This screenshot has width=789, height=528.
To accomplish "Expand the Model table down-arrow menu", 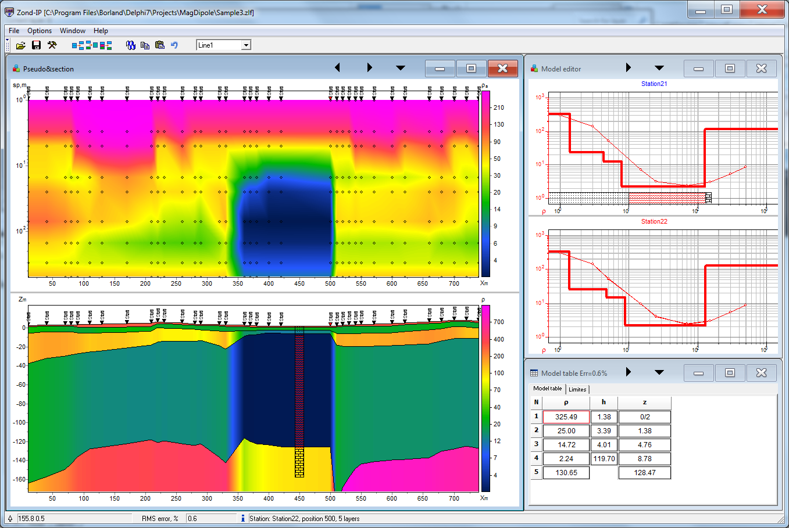I will tap(659, 372).
